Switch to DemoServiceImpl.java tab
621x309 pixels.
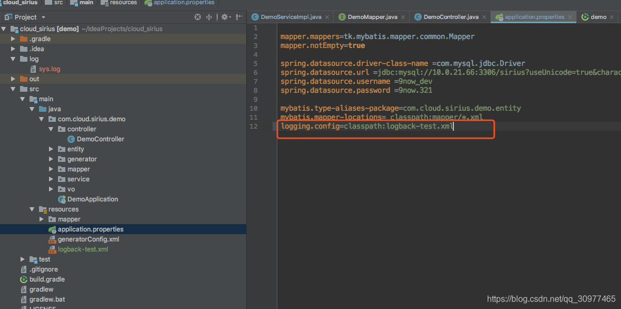[x=291, y=17]
